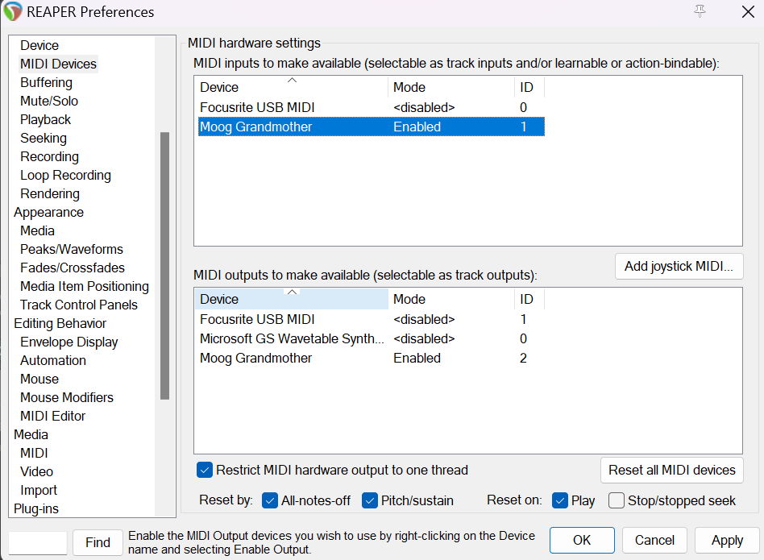Viewport: 764px width, 560px height.
Task: Click the REAPER logo icon in title bar
Action: tap(12, 11)
